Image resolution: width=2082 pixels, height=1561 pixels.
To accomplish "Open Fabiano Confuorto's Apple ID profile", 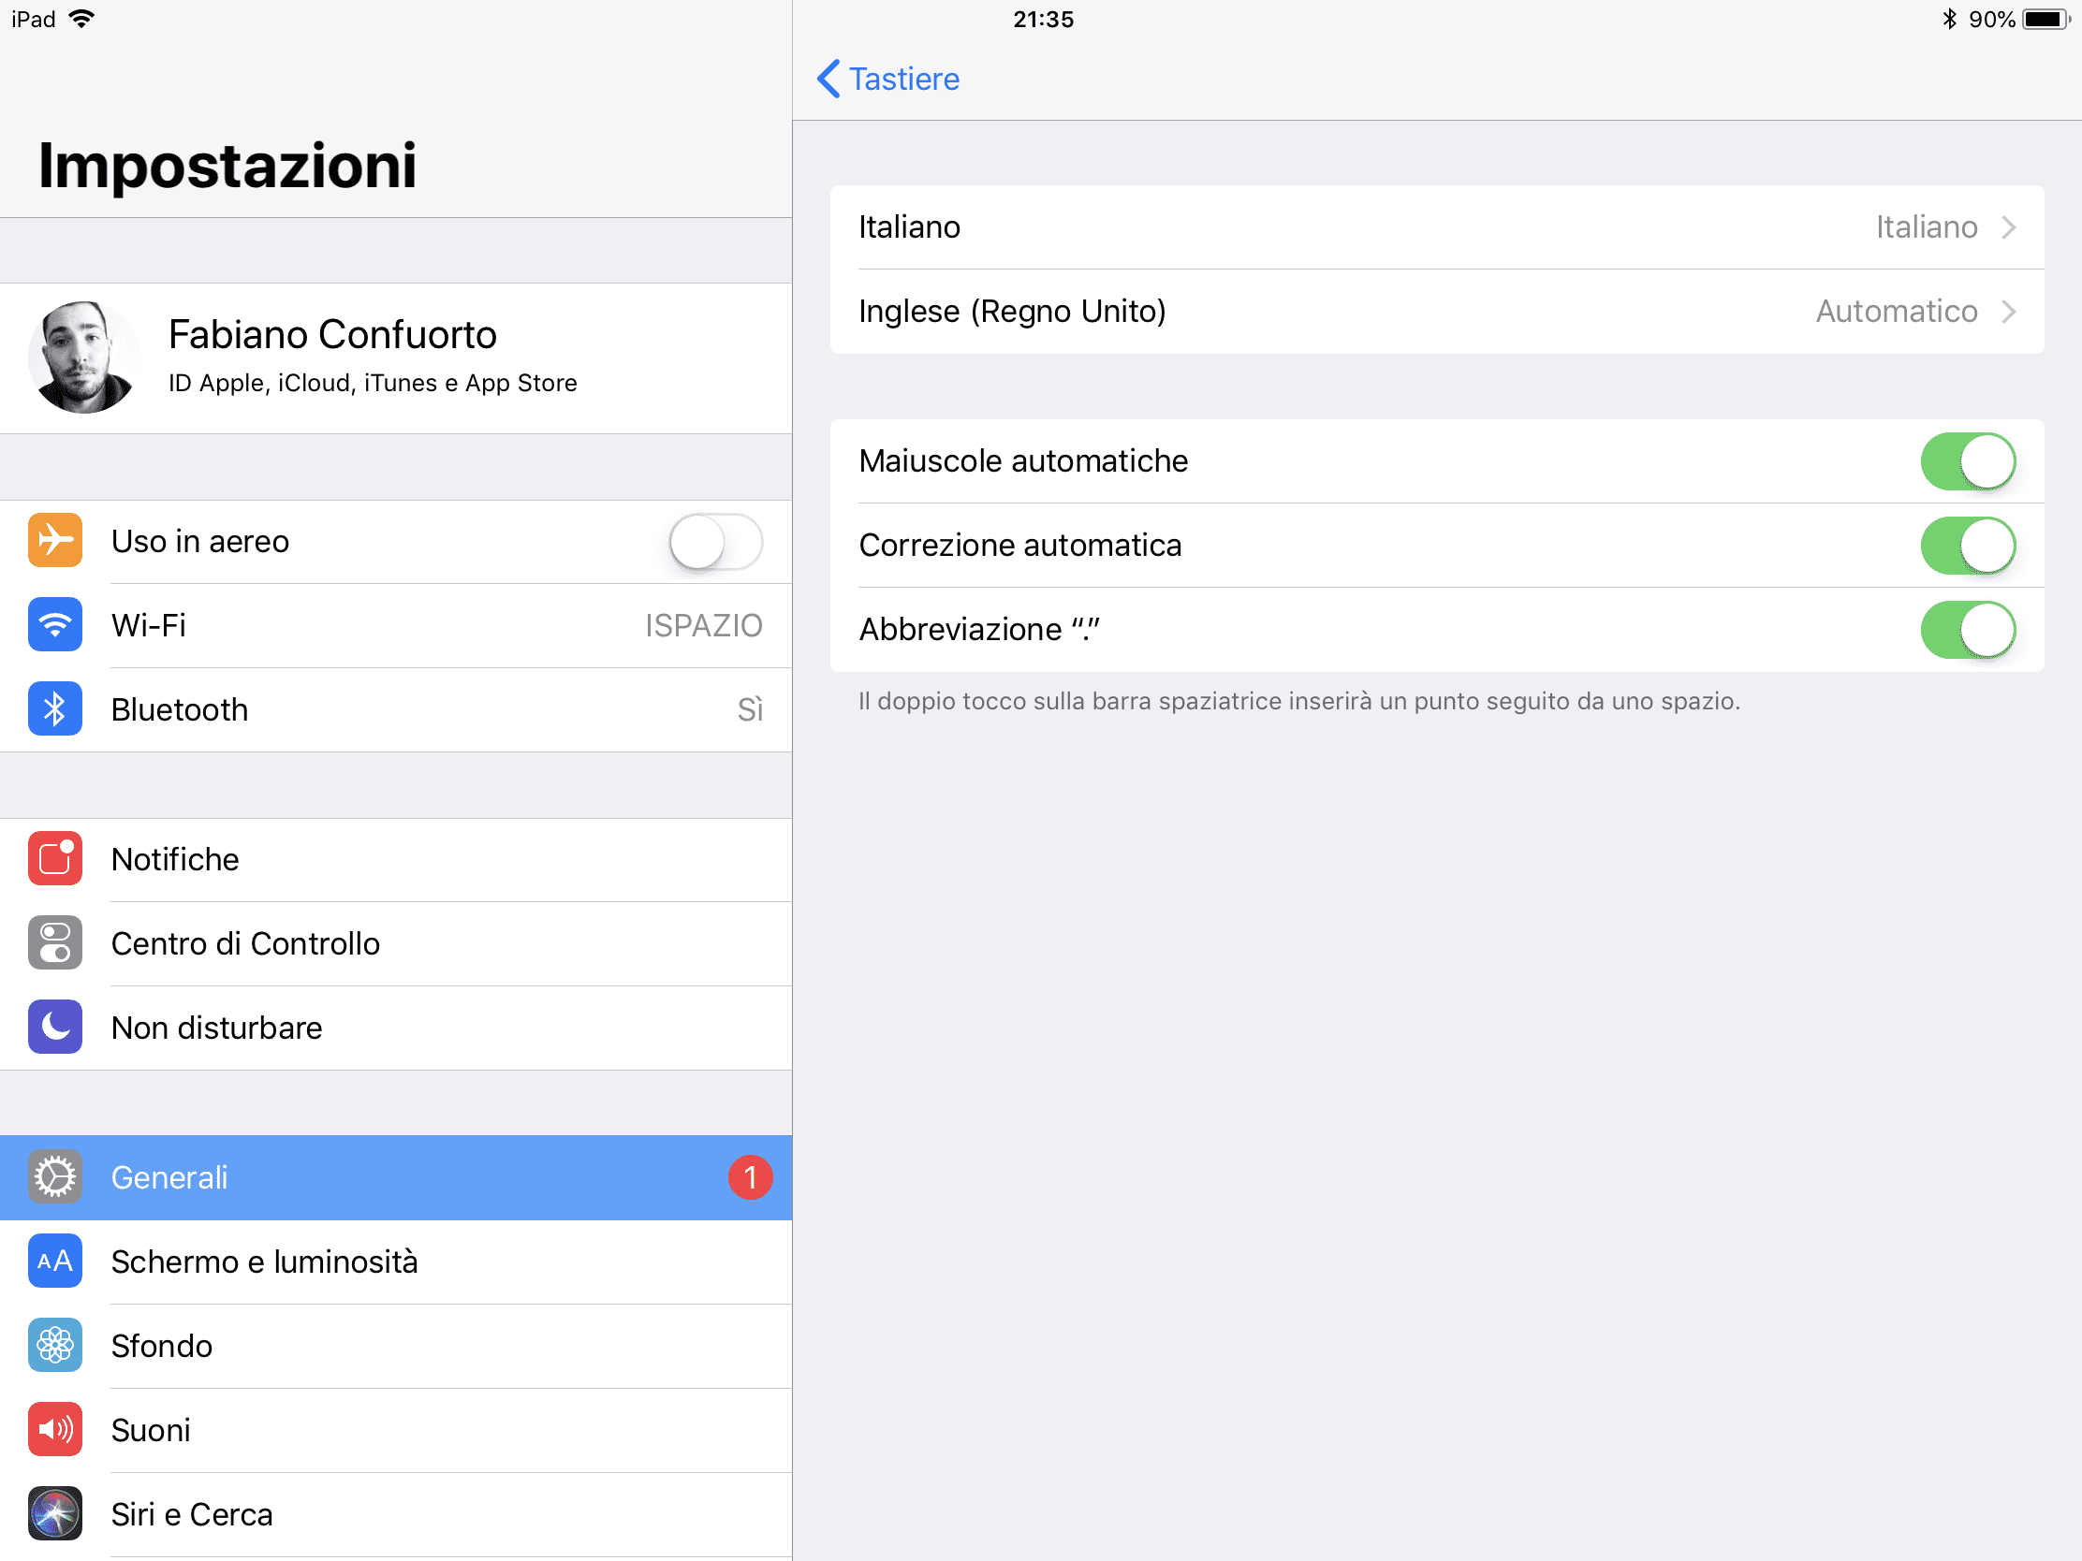I will coord(396,357).
